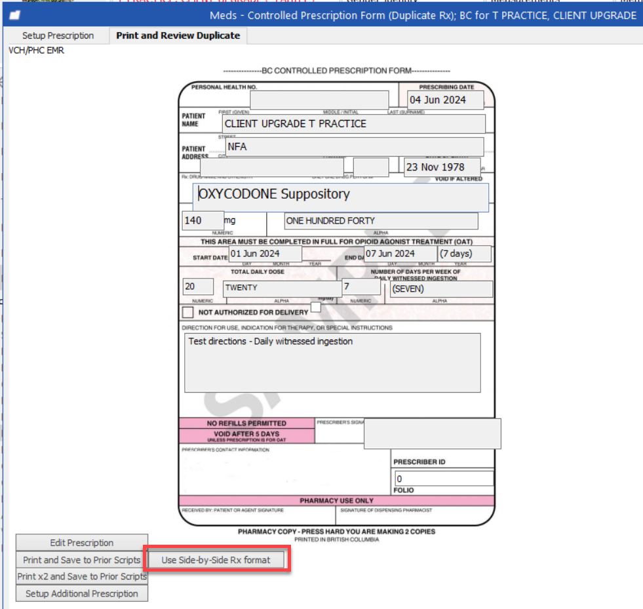Open Setup Additional Prescription
This screenshot has width=643, height=609.
tap(81, 594)
